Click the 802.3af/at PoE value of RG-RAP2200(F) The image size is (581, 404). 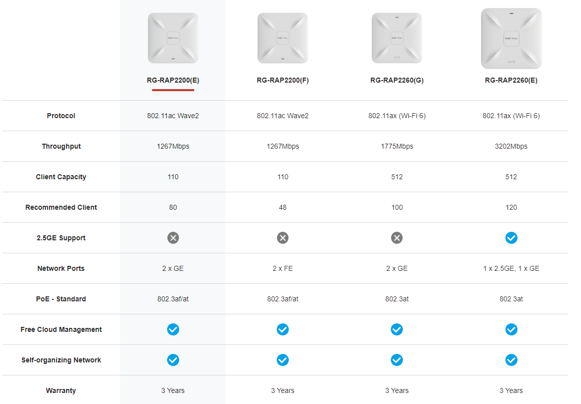click(282, 299)
